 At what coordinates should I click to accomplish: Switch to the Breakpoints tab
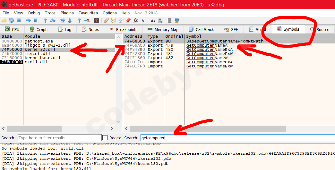[x=123, y=29]
